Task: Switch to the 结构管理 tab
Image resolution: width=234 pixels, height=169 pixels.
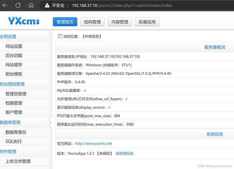Action: pyautogui.click(x=93, y=22)
